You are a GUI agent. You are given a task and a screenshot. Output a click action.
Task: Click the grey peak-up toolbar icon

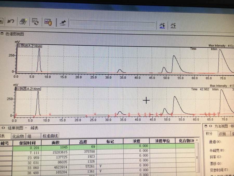[x=173, y=26]
